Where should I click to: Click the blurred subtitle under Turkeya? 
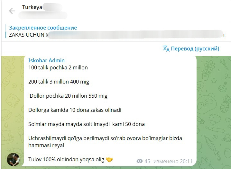coord(43,15)
